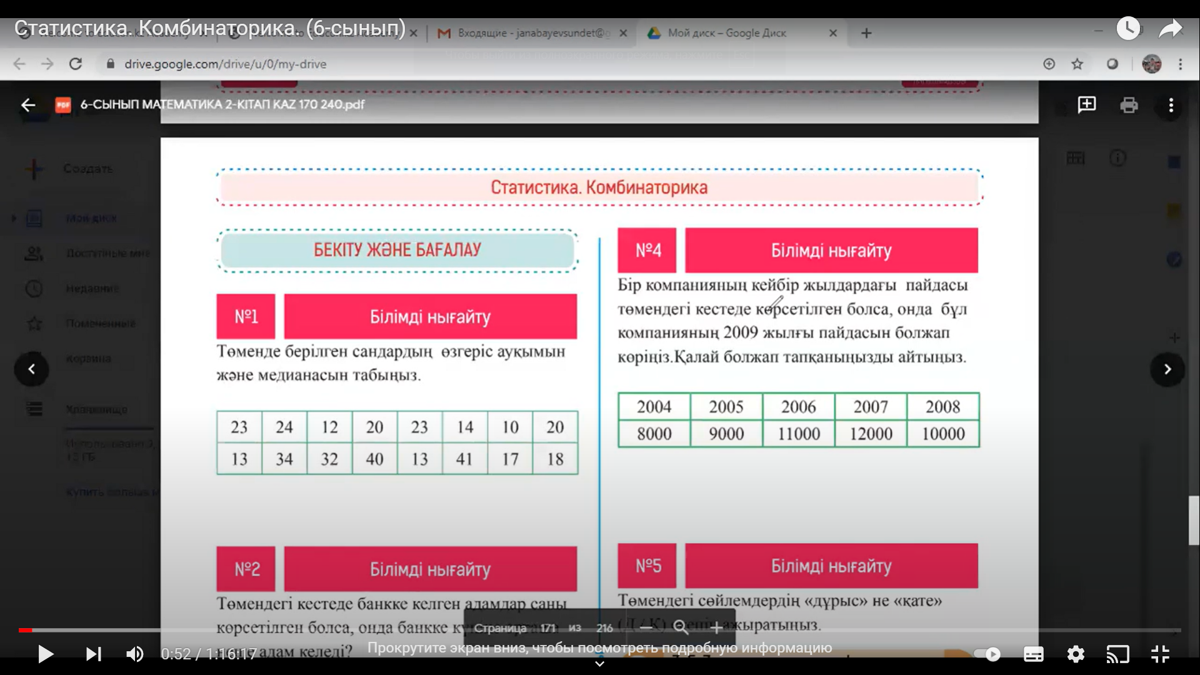The height and width of the screenshot is (675, 1200).
Task: Click the Watch Later clock icon
Action: (1127, 29)
